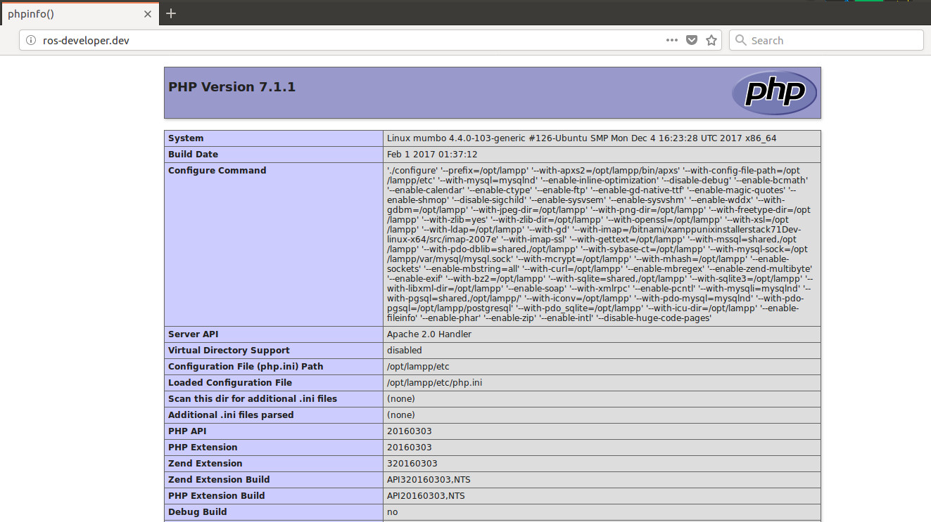Image resolution: width=931 pixels, height=522 pixels.
Task: Open a new tab with the plus button
Action: [171, 13]
